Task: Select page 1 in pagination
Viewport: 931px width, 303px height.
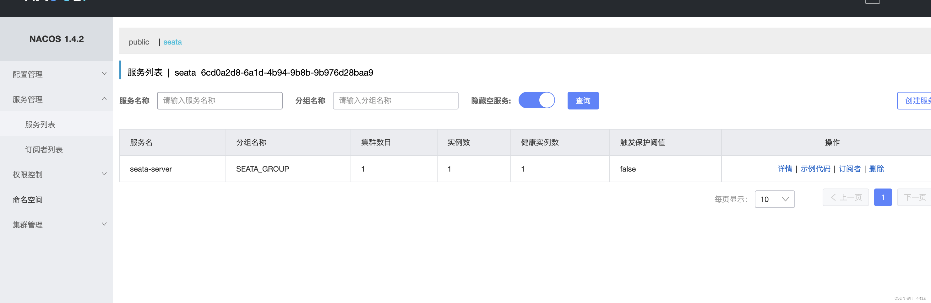Action: click(x=883, y=197)
